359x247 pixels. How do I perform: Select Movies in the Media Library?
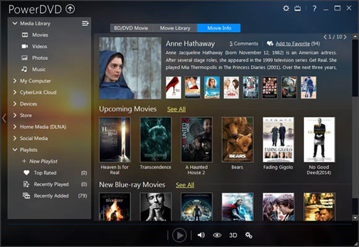[40, 35]
